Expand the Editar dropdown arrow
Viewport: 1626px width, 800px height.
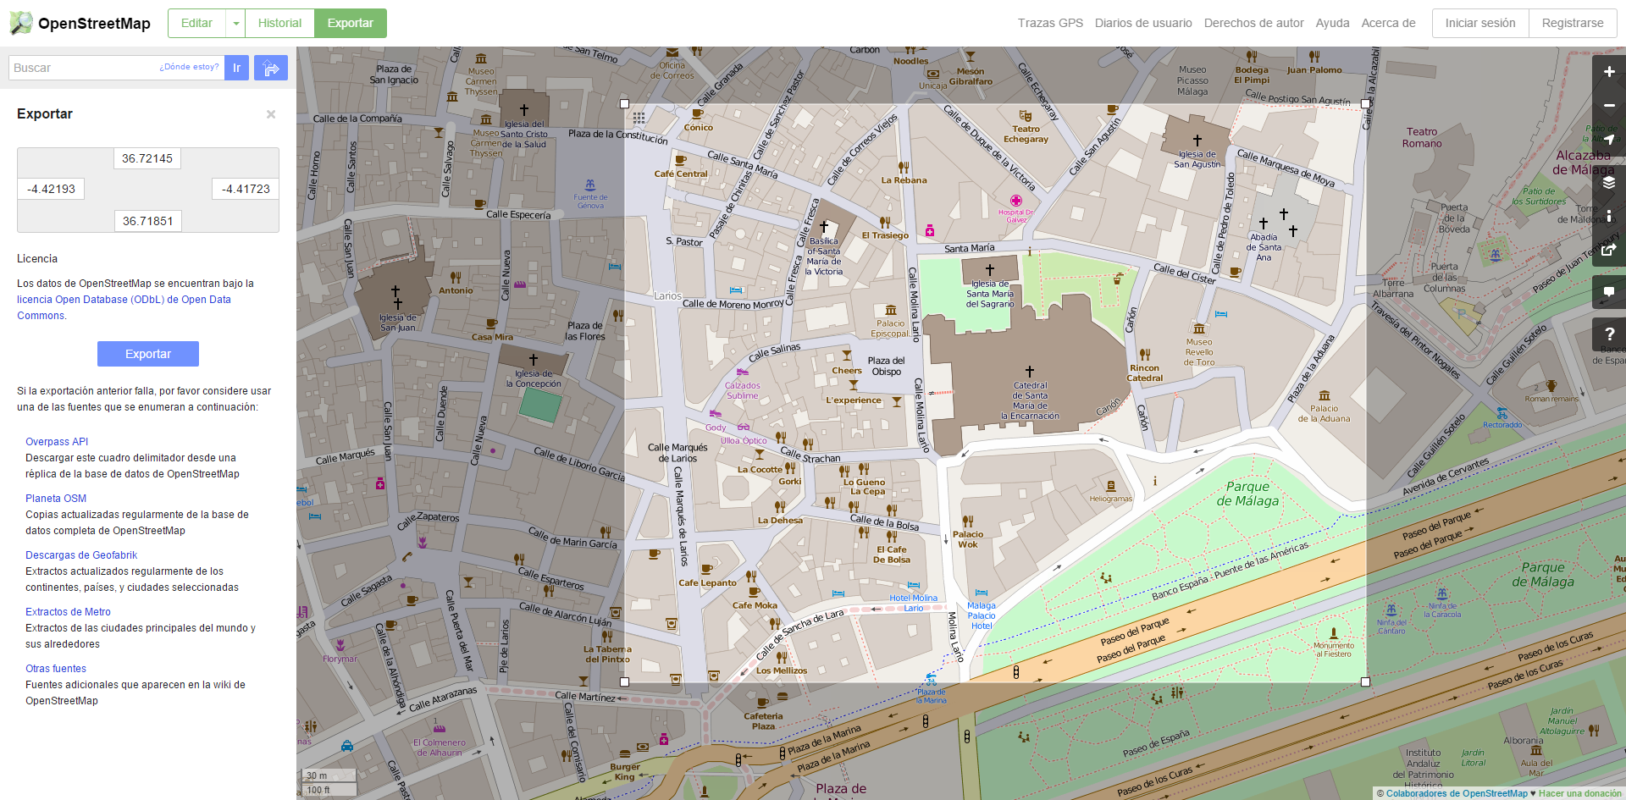235,24
